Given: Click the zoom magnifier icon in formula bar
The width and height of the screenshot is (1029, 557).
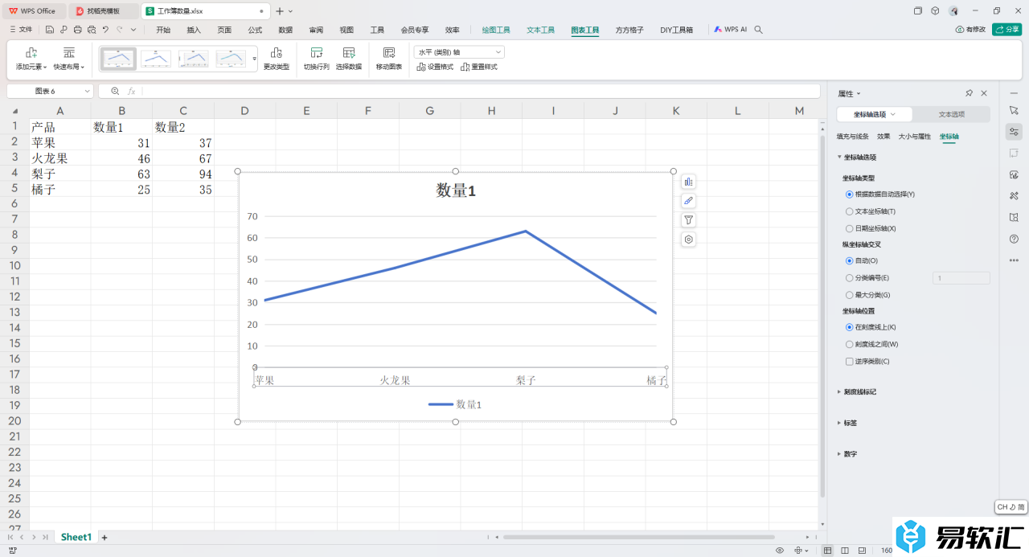Looking at the screenshot, I should point(115,92).
